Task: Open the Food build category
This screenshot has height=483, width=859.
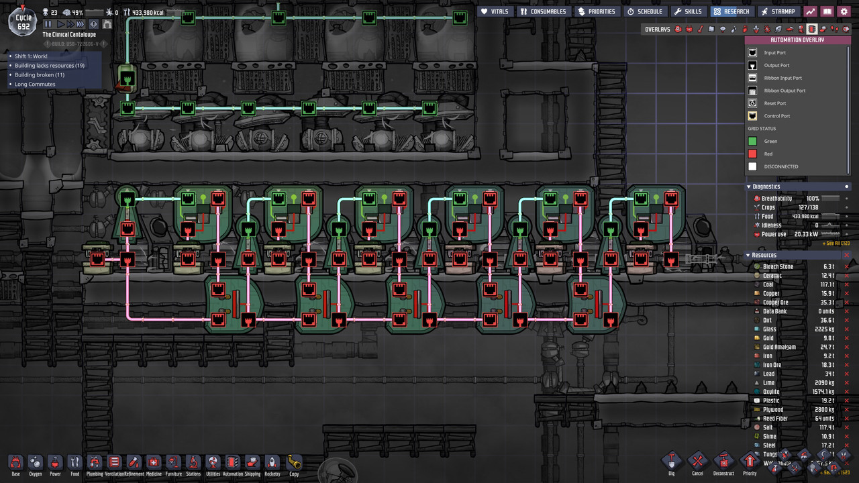Action: point(74,462)
